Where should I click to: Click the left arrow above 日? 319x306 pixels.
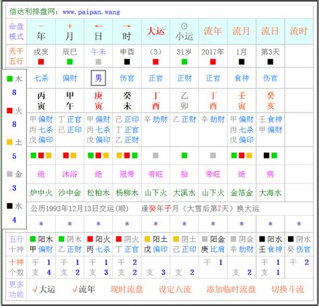[x=98, y=26]
